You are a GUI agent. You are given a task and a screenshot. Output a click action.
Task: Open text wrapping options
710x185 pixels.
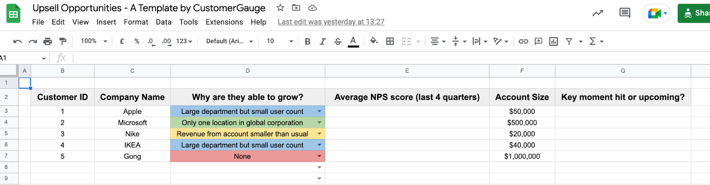point(480,41)
